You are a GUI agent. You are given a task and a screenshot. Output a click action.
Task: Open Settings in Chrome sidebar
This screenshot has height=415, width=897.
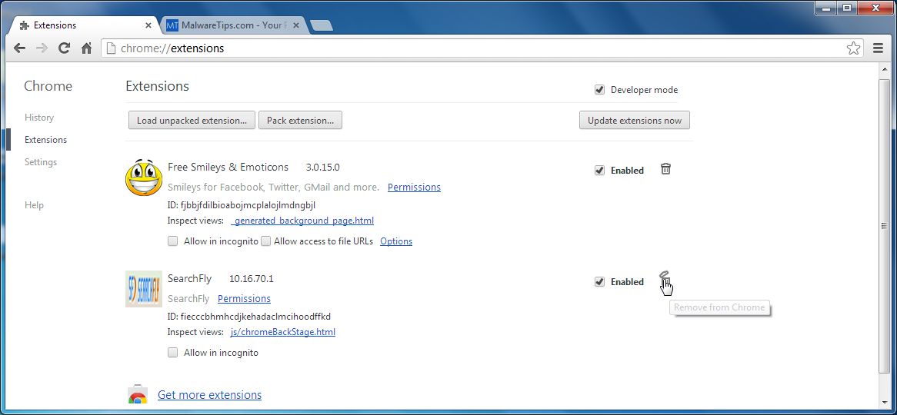41,161
